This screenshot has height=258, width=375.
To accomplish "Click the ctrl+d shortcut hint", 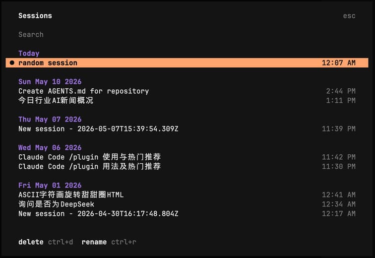I will click(61, 242).
